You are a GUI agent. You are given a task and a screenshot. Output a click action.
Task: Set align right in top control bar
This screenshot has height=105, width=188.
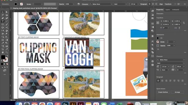point(156,4)
